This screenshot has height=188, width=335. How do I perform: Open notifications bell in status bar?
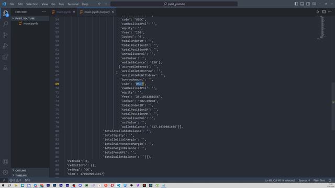point(330,180)
